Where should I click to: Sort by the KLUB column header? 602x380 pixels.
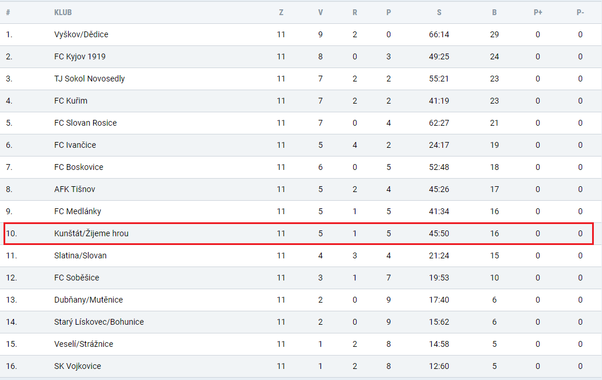(63, 12)
